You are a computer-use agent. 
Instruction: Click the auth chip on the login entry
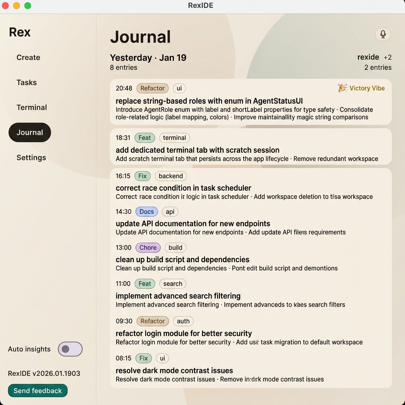point(183,321)
